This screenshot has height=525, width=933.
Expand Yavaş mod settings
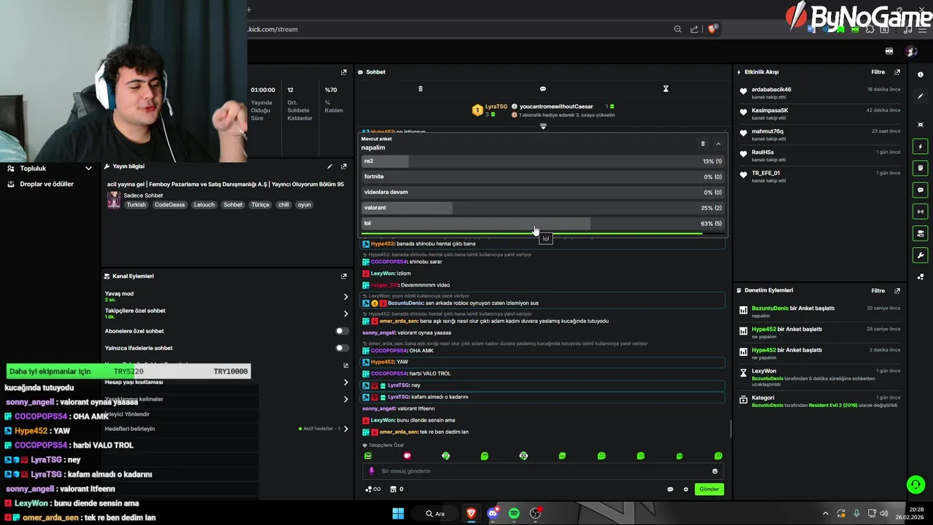[346, 297]
